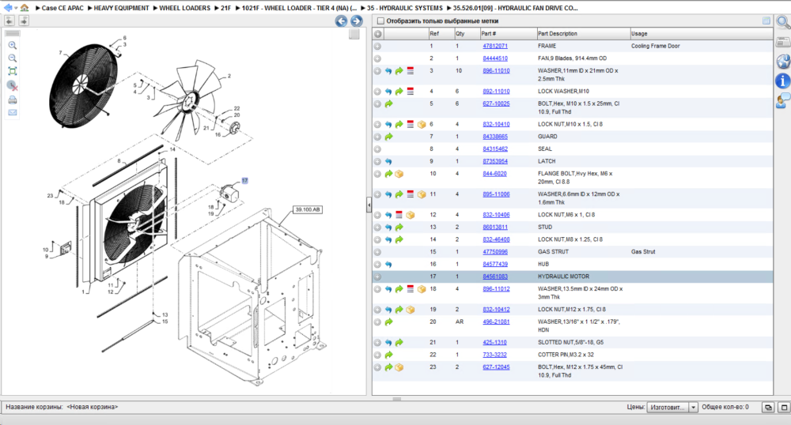The width and height of the screenshot is (791, 425).
Task: Open '21F' breadcrumb level
Action: (x=225, y=8)
